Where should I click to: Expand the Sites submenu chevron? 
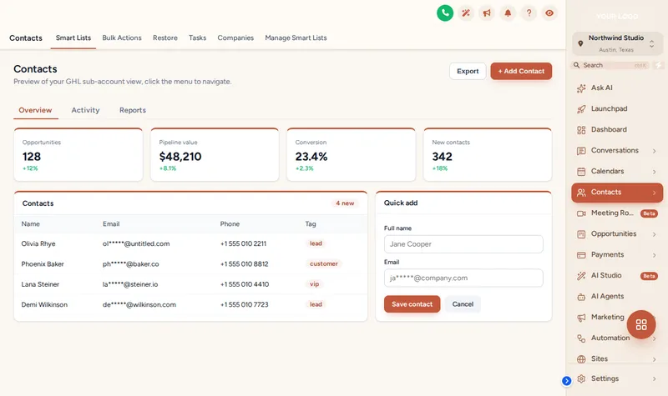(654, 359)
